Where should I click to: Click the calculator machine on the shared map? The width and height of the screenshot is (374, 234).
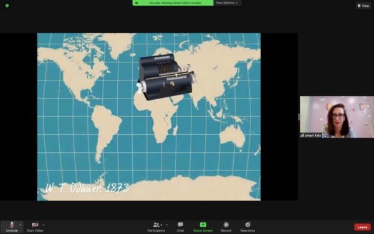[166, 77]
